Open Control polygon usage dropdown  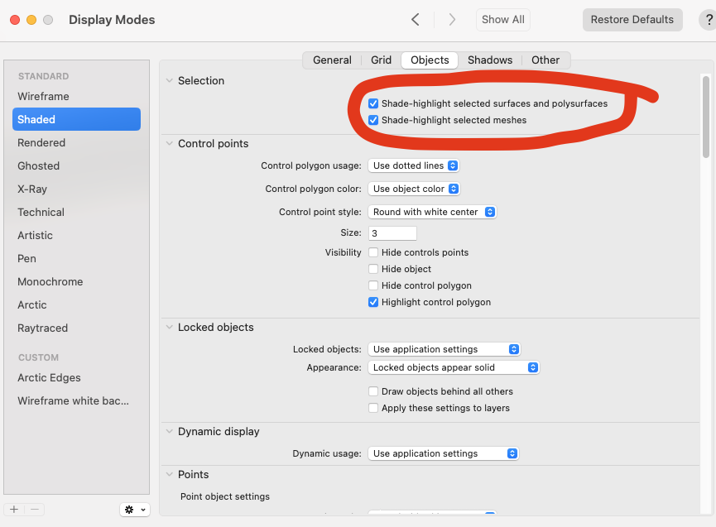point(414,165)
